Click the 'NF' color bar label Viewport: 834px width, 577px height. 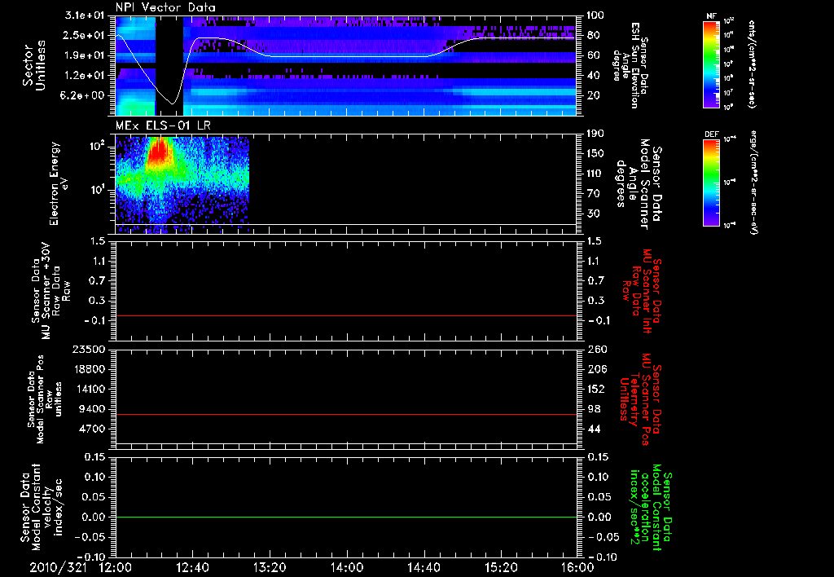tap(711, 16)
